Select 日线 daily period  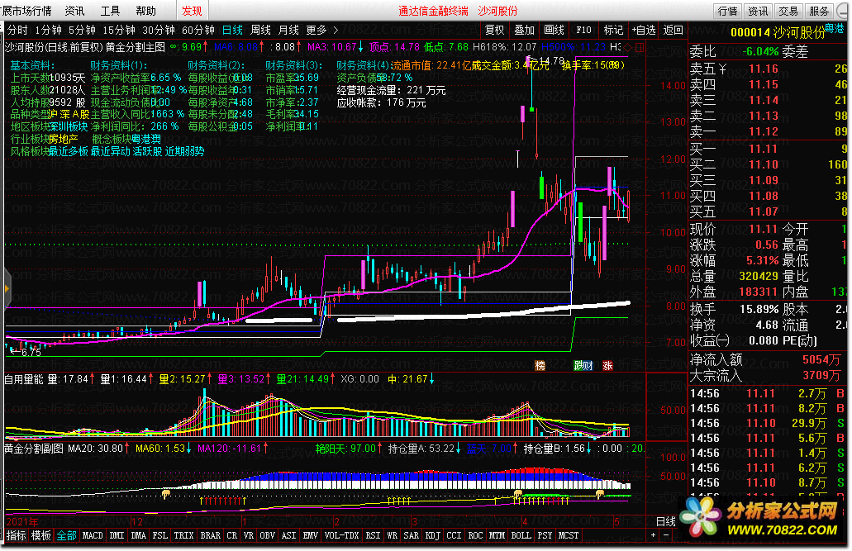click(x=232, y=30)
